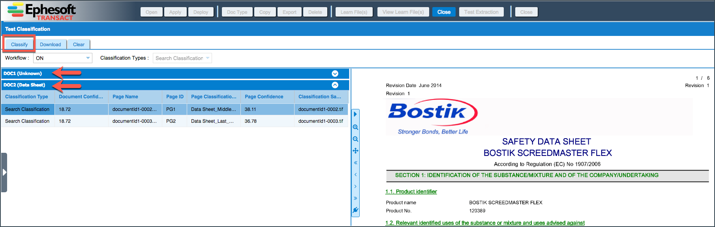Click the Test Extraction button

(x=481, y=12)
